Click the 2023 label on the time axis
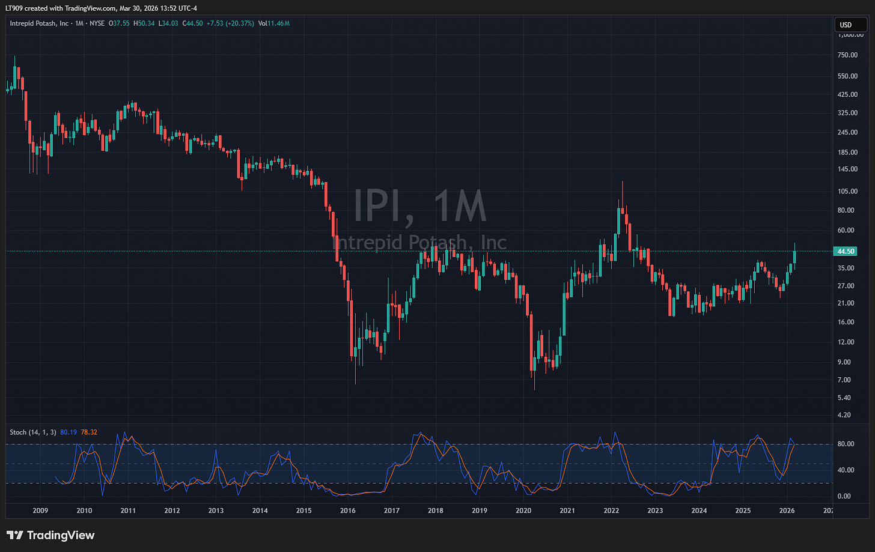 (655, 511)
